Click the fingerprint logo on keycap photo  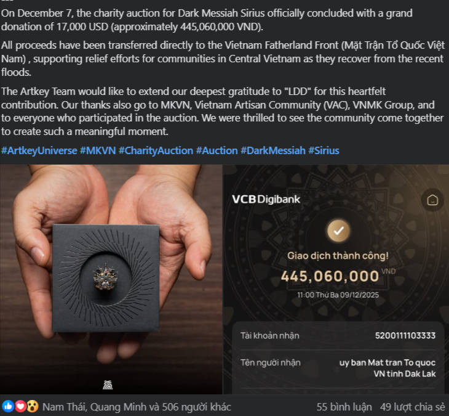[108, 385]
